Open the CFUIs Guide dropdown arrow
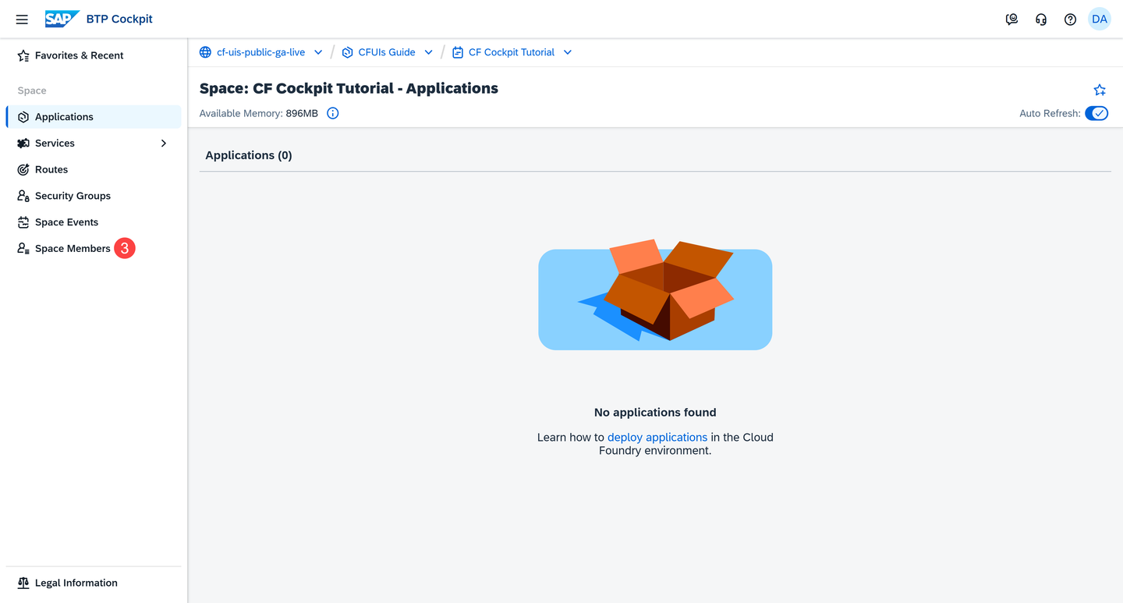 [x=428, y=52]
